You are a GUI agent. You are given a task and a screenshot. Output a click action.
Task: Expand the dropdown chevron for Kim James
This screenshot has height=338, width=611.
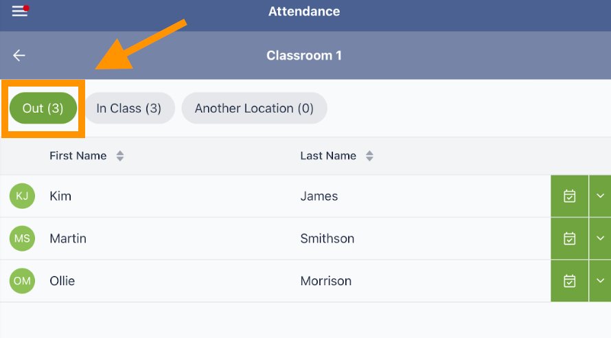(x=600, y=196)
